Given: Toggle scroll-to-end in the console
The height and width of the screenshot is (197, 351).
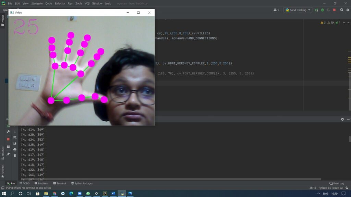Looking at the screenshot, I should click(x=14, y=143).
